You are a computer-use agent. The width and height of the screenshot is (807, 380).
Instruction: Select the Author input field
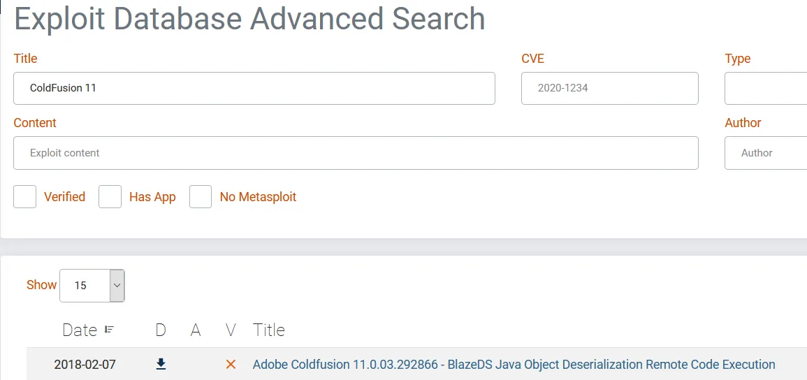pyautogui.click(x=766, y=153)
